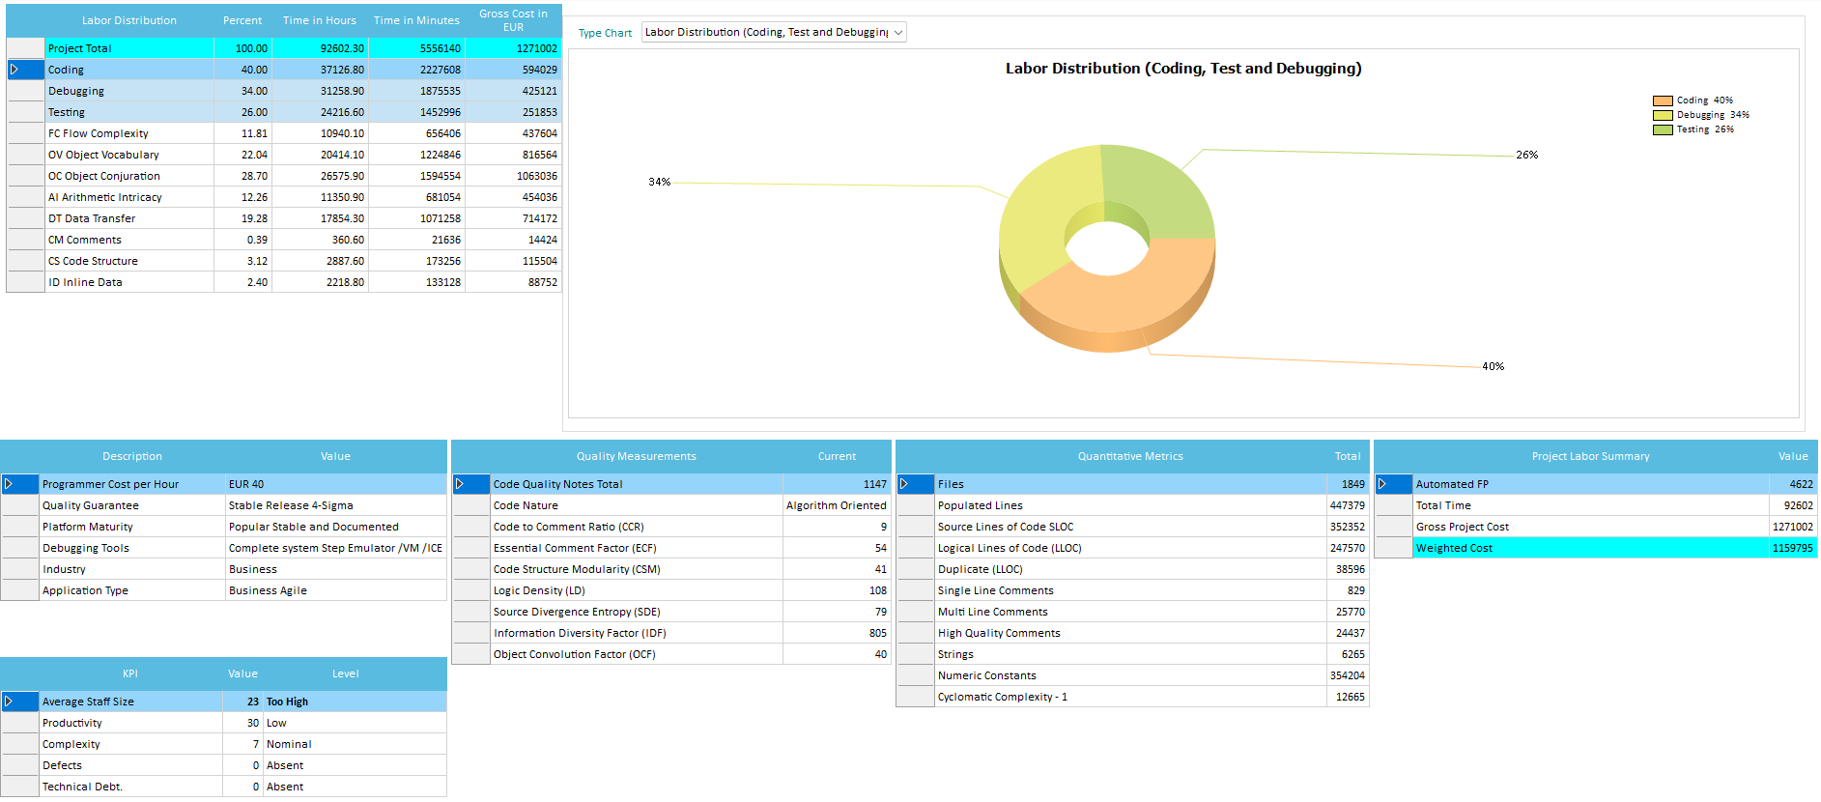Click the Programmer Cost per Hour row arrow
This screenshot has height=802, width=1821.
(9, 484)
